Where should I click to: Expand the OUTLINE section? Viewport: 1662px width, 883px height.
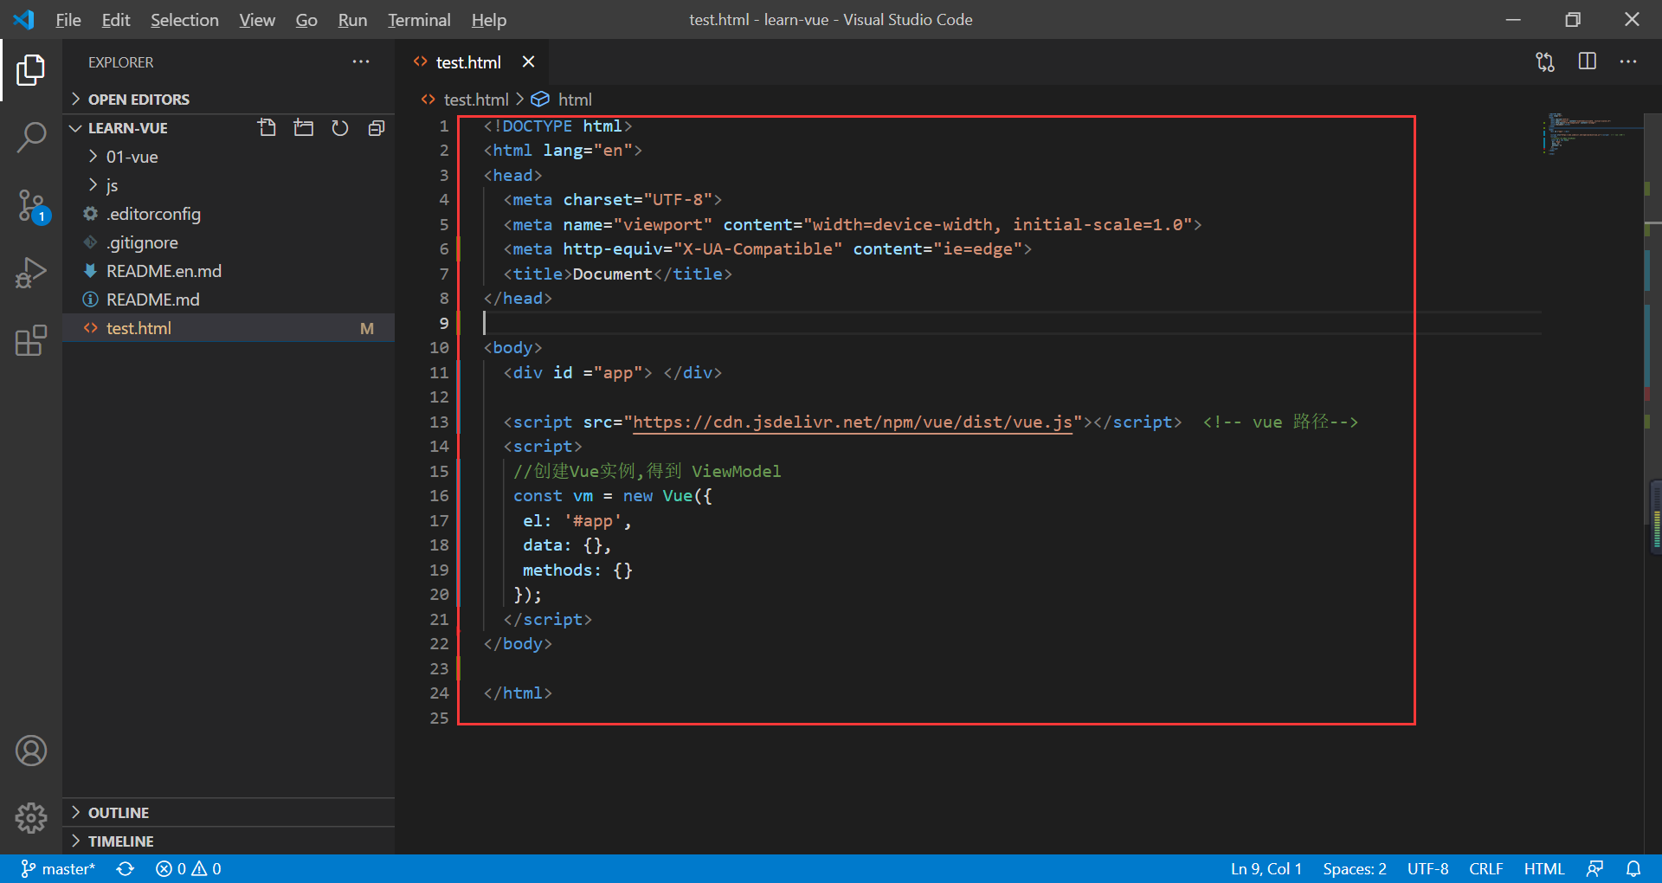pyautogui.click(x=118, y=812)
